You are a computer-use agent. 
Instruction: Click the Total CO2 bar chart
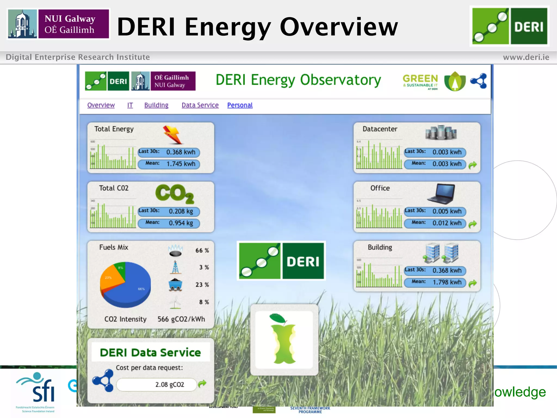coord(113,214)
